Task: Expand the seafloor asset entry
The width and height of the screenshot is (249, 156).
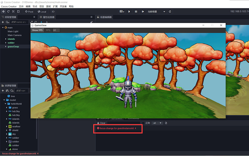Action: 6,126
